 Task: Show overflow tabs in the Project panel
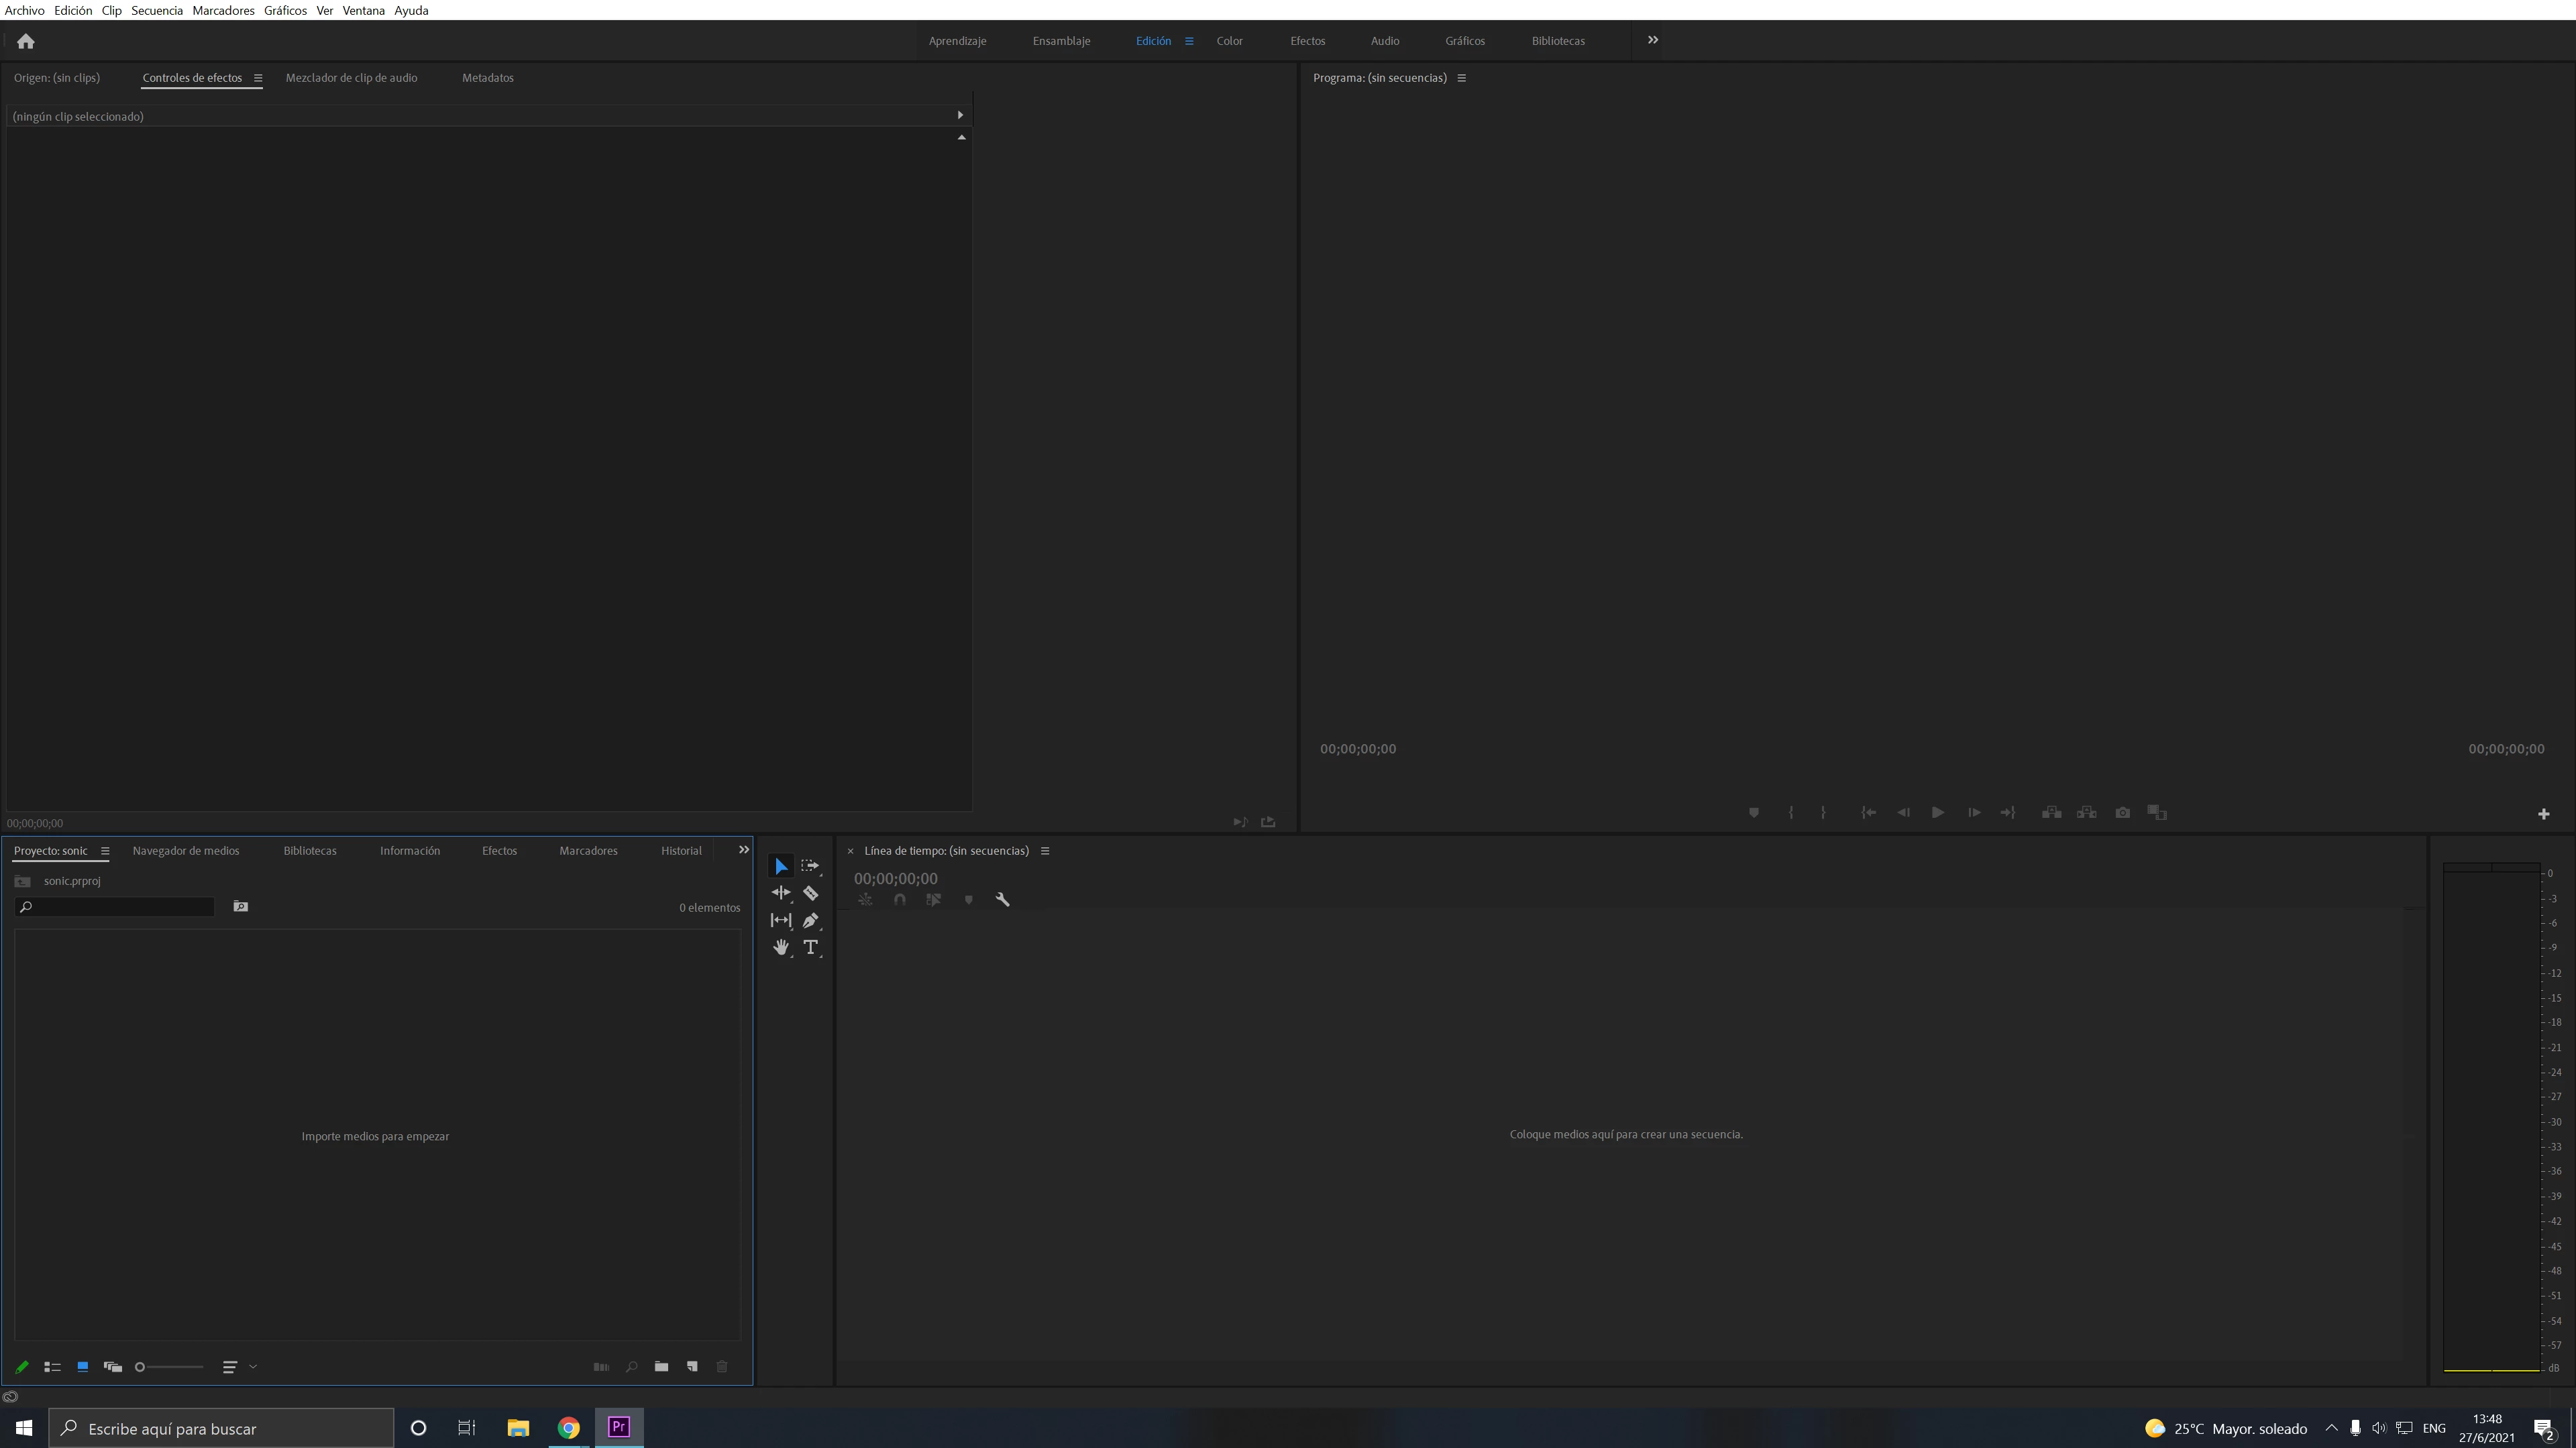743,849
